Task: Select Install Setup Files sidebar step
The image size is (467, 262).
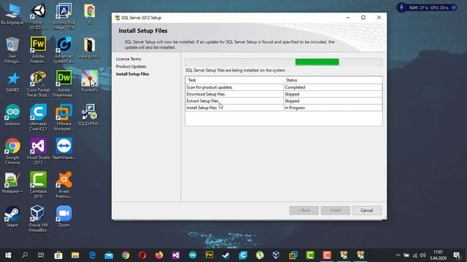Action: (133, 74)
